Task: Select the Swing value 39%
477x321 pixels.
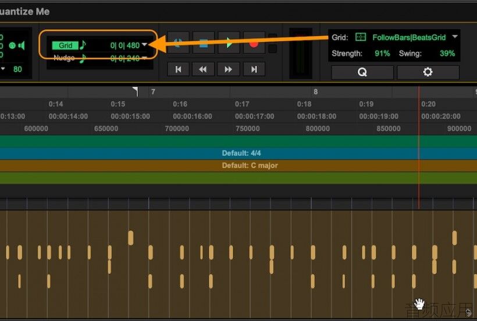Action: [x=447, y=53]
